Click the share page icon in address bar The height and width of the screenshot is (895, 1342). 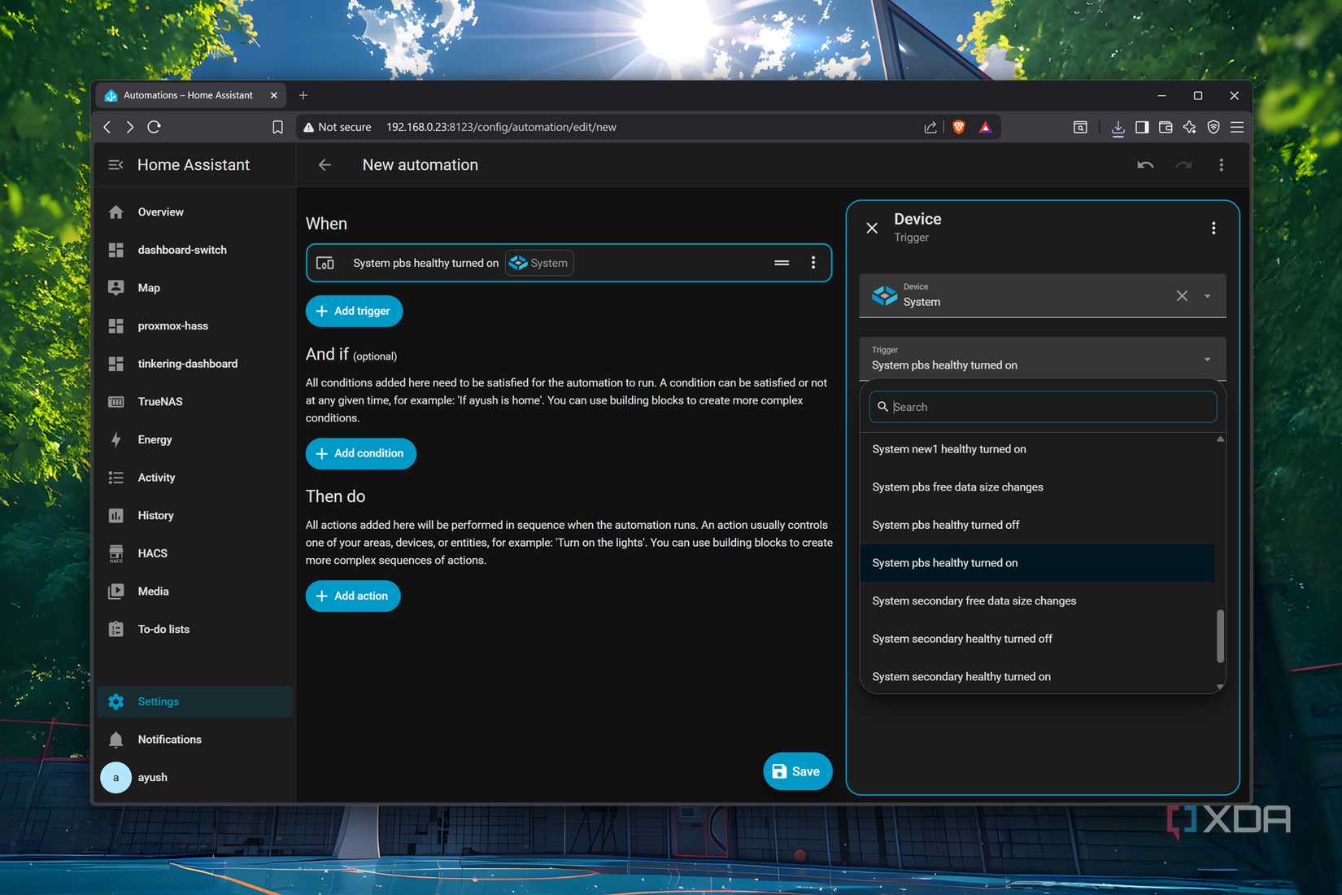click(x=930, y=127)
